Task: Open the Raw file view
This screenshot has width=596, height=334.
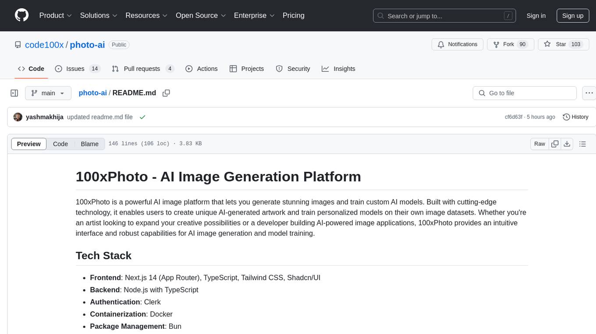Action: tap(540, 144)
